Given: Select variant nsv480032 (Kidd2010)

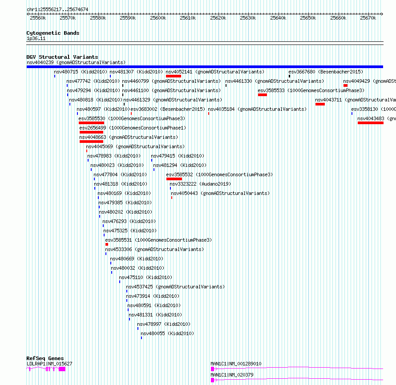Looking at the screenshot, I should click(x=137, y=268).
